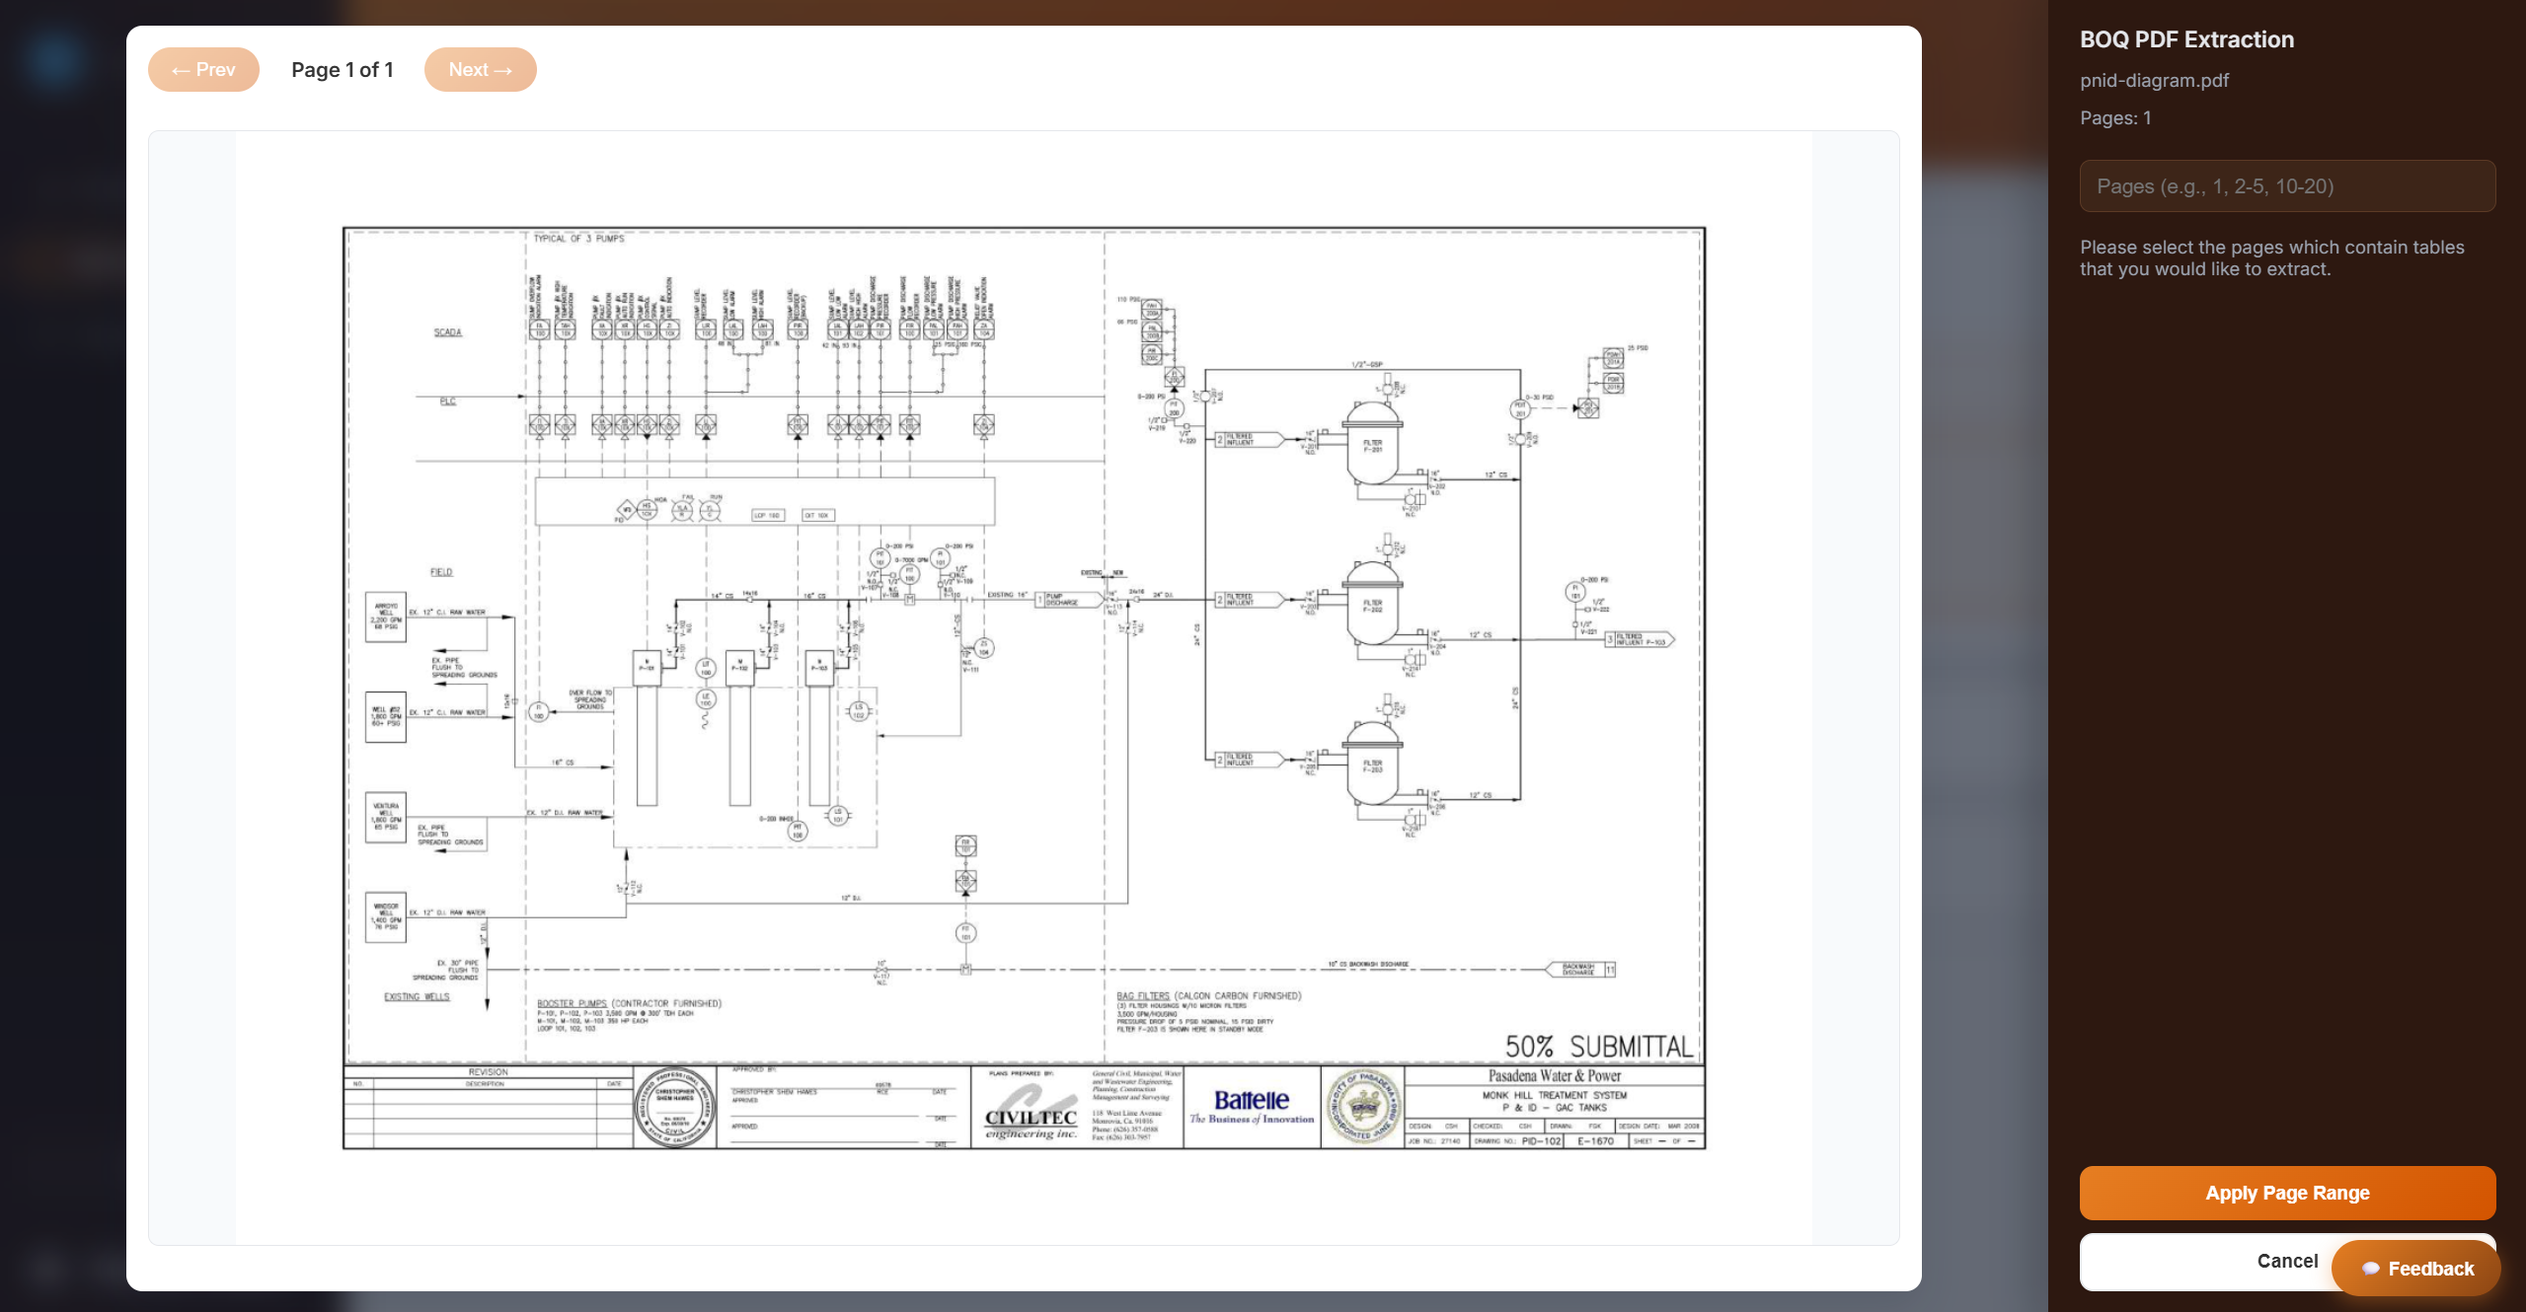Viewport: 2526px width, 1312px height.
Task: Click the Backwash Discharge arrow tag
Action: [x=1577, y=970]
